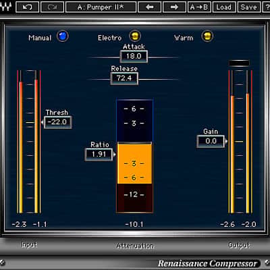This screenshot has height=270, width=270.
Task: Select the Release value field 72.4
Action: (x=124, y=78)
